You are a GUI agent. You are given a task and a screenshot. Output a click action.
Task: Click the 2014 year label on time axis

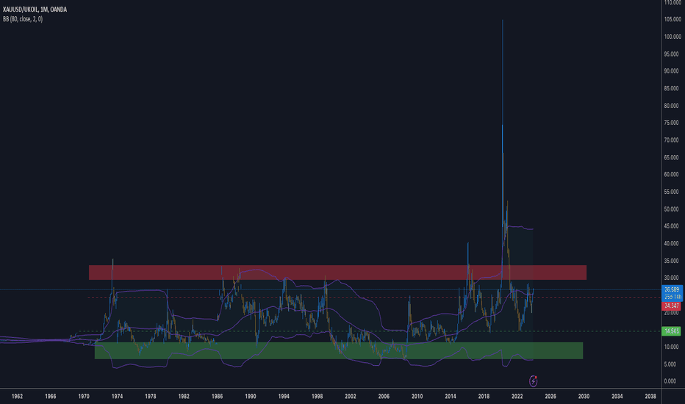click(x=451, y=397)
